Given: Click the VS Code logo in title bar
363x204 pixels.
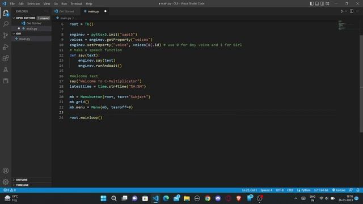Looking at the screenshot, I should pyautogui.click(x=5, y=3).
